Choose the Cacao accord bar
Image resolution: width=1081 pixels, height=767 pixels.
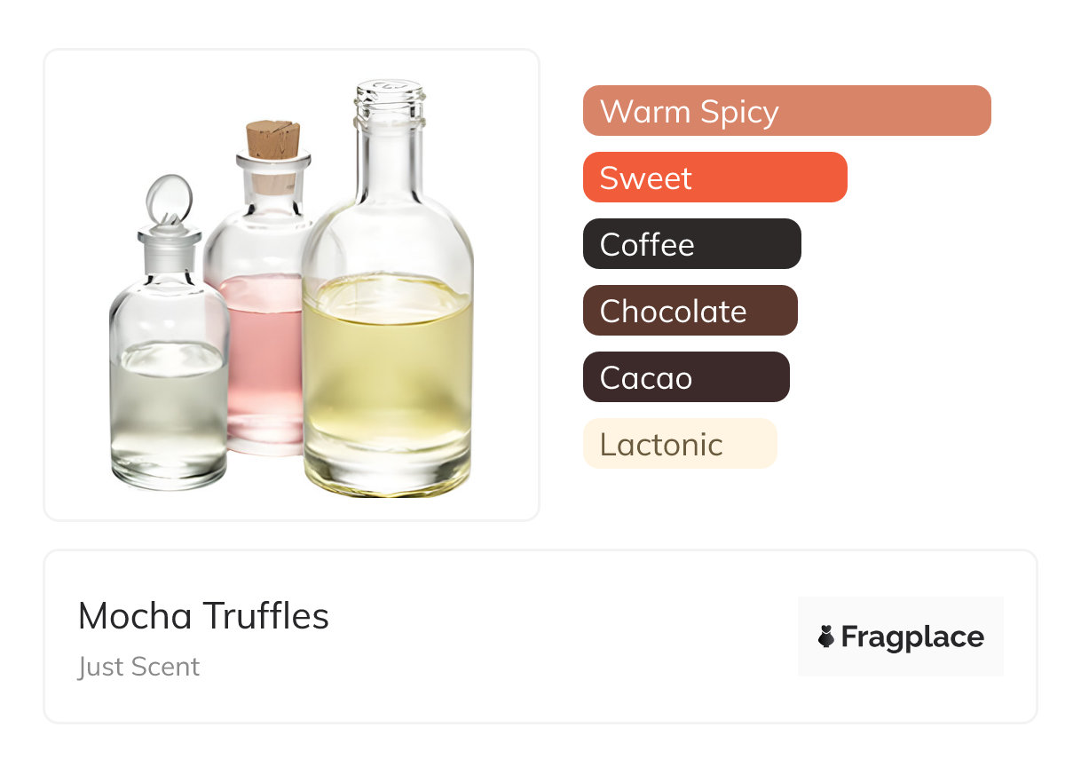(685, 377)
